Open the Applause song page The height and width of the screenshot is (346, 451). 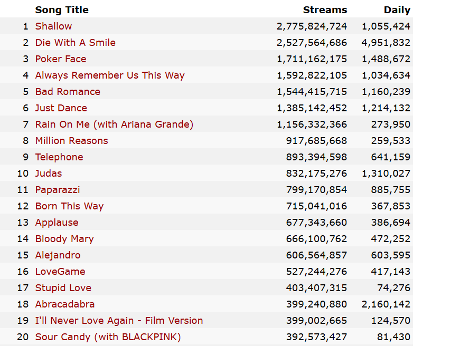click(57, 223)
